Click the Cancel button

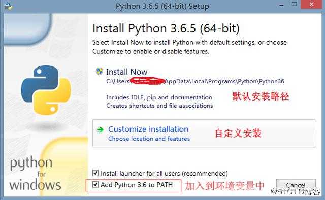pyautogui.click(x=296, y=185)
